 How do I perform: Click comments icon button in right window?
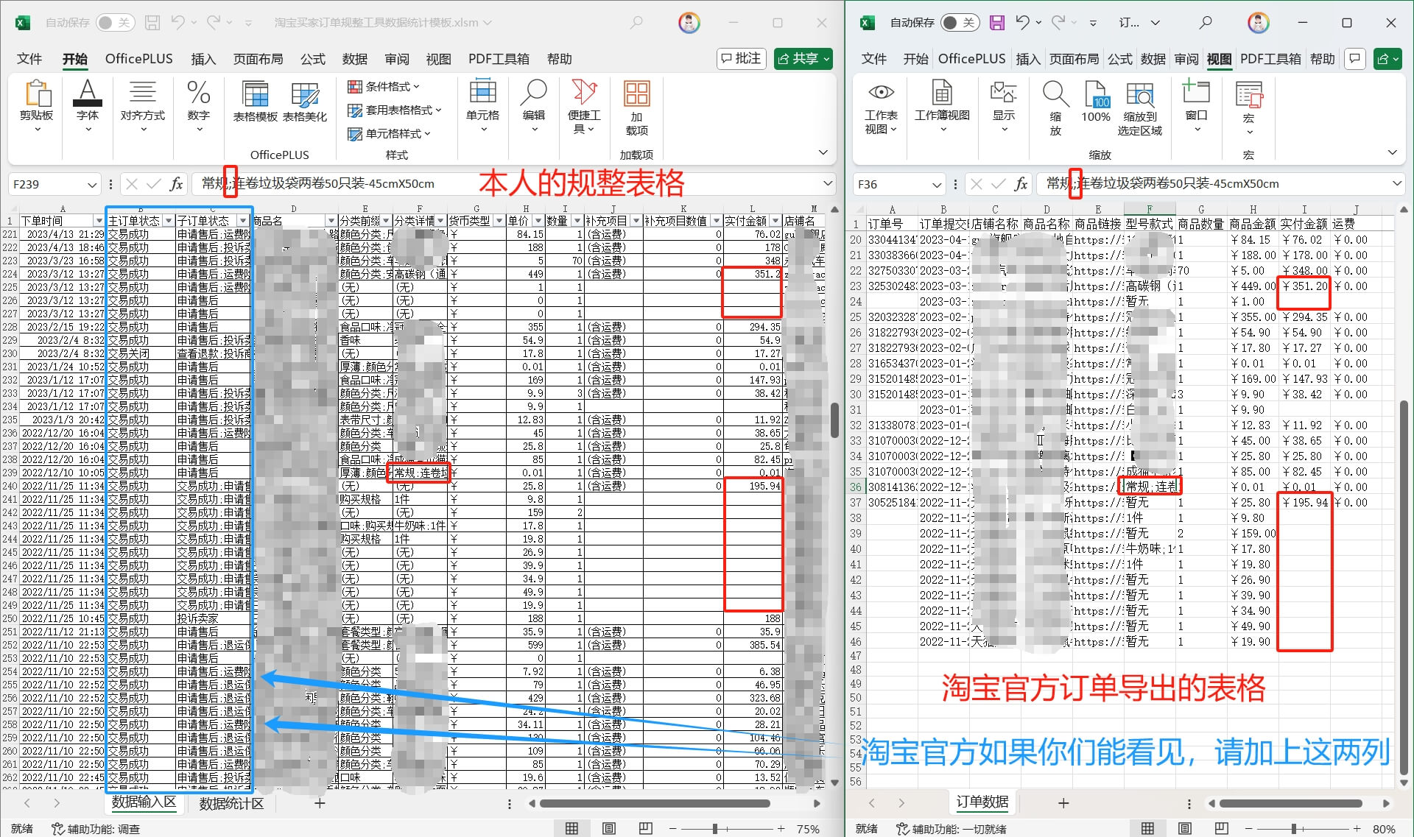pos(1355,58)
